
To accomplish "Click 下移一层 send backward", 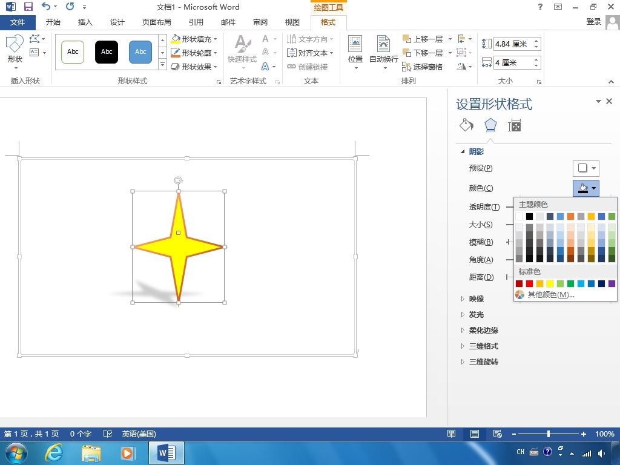I will (x=422, y=53).
